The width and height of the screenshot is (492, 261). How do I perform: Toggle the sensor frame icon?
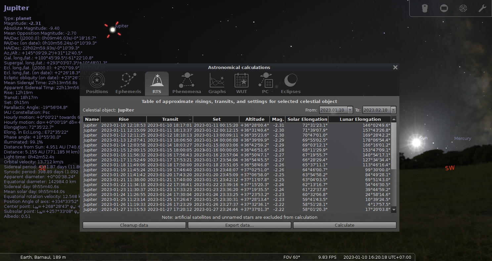(x=444, y=9)
